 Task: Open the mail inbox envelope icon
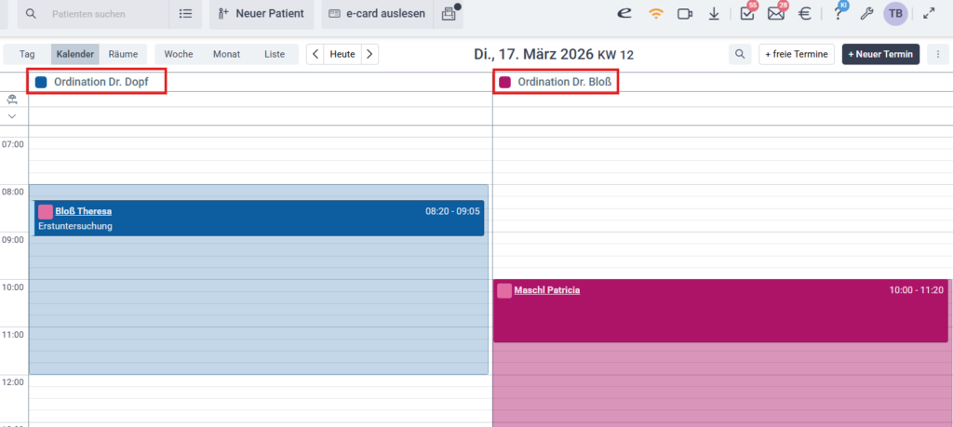point(775,14)
